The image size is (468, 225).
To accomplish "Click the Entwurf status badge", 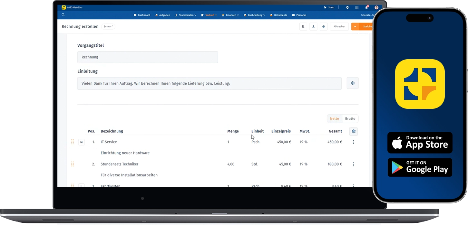I will coord(108,26).
